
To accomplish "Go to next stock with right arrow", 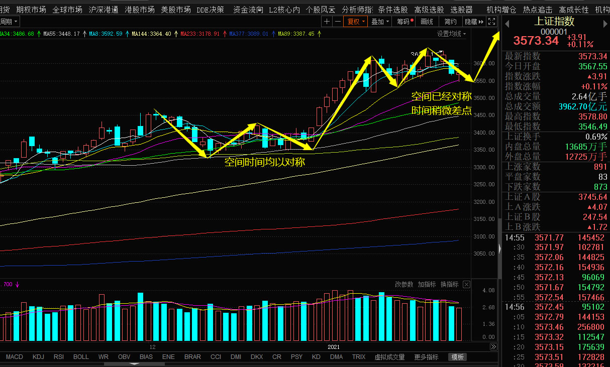I will coord(604,24).
